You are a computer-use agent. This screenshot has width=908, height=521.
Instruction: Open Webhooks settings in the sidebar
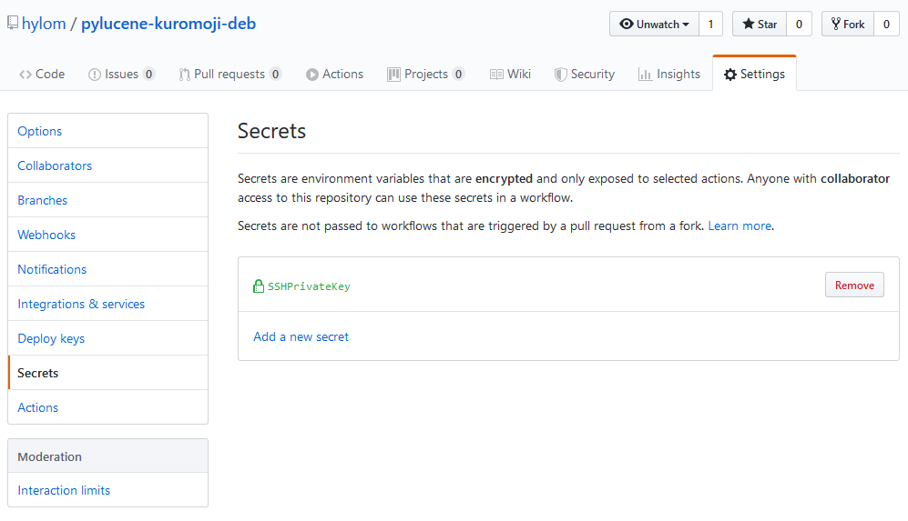point(46,235)
